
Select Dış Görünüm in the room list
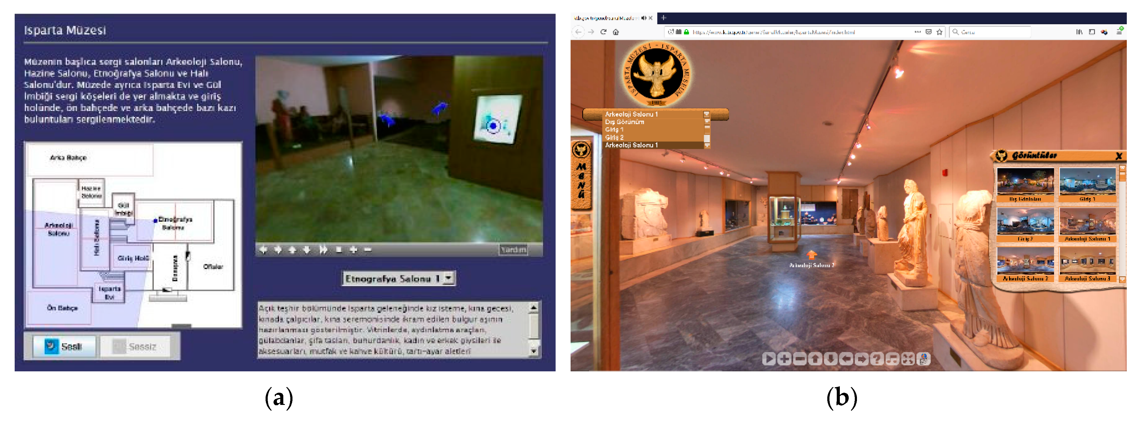[x=624, y=122]
